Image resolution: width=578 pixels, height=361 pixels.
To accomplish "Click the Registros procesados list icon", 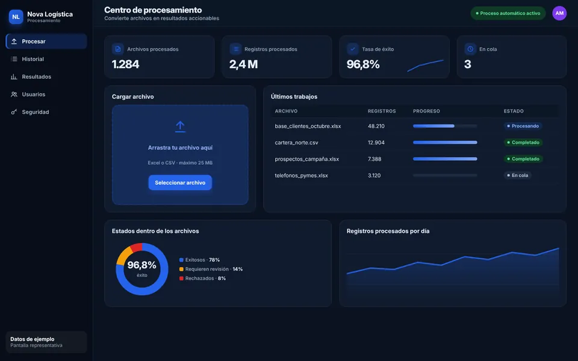I will click(x=235, y=49).
